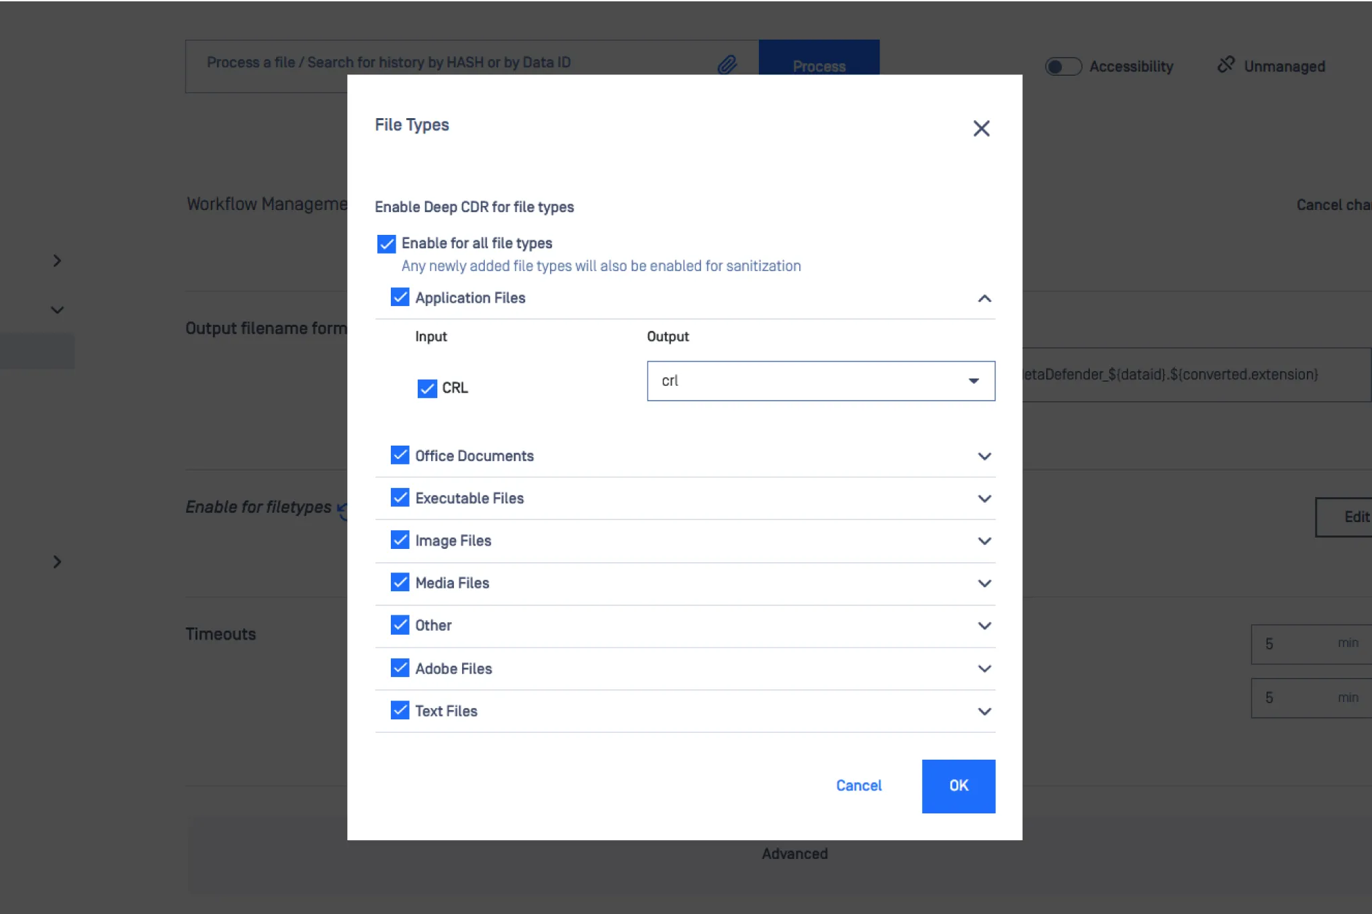The height and width of the screenshot is (914, 1372).
Task: Expand the Image Files section
Action: click(984, 541)
